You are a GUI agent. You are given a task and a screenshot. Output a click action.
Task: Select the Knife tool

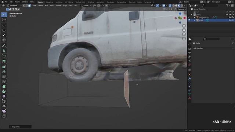coord(4,81)
